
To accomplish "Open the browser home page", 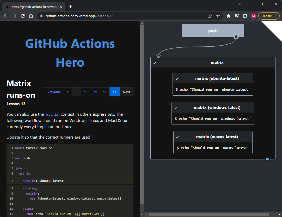I will [x=31, y=16].
